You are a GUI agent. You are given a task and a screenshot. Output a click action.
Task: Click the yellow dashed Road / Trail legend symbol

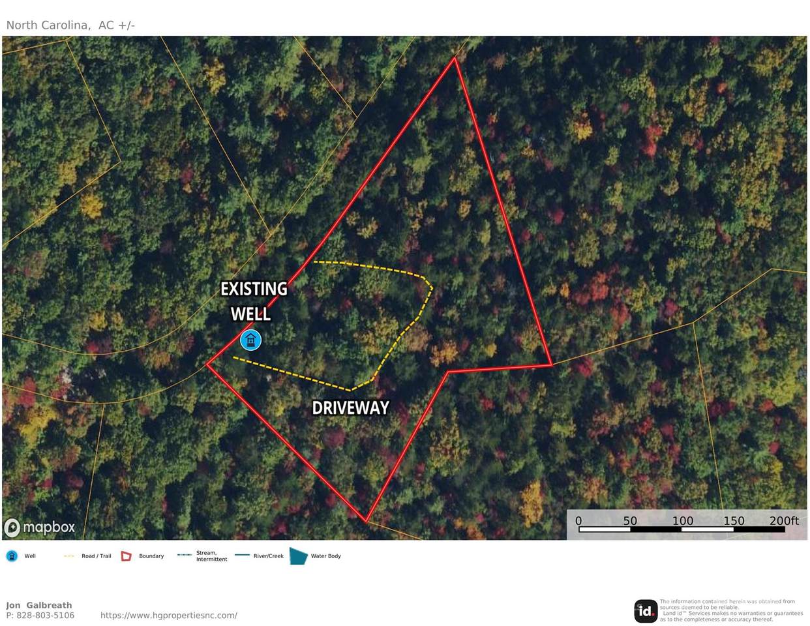point(69,556)
